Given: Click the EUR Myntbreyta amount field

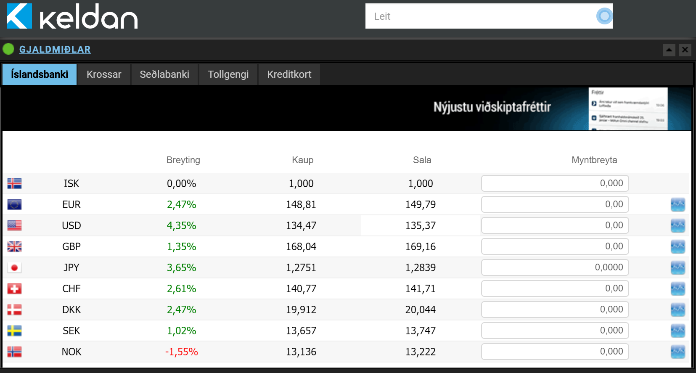Looking at the screenshot, I should [x=555, y=204].
